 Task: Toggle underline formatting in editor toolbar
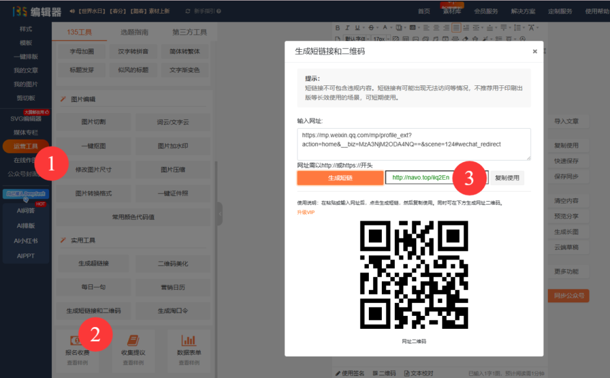click(357, 28)
